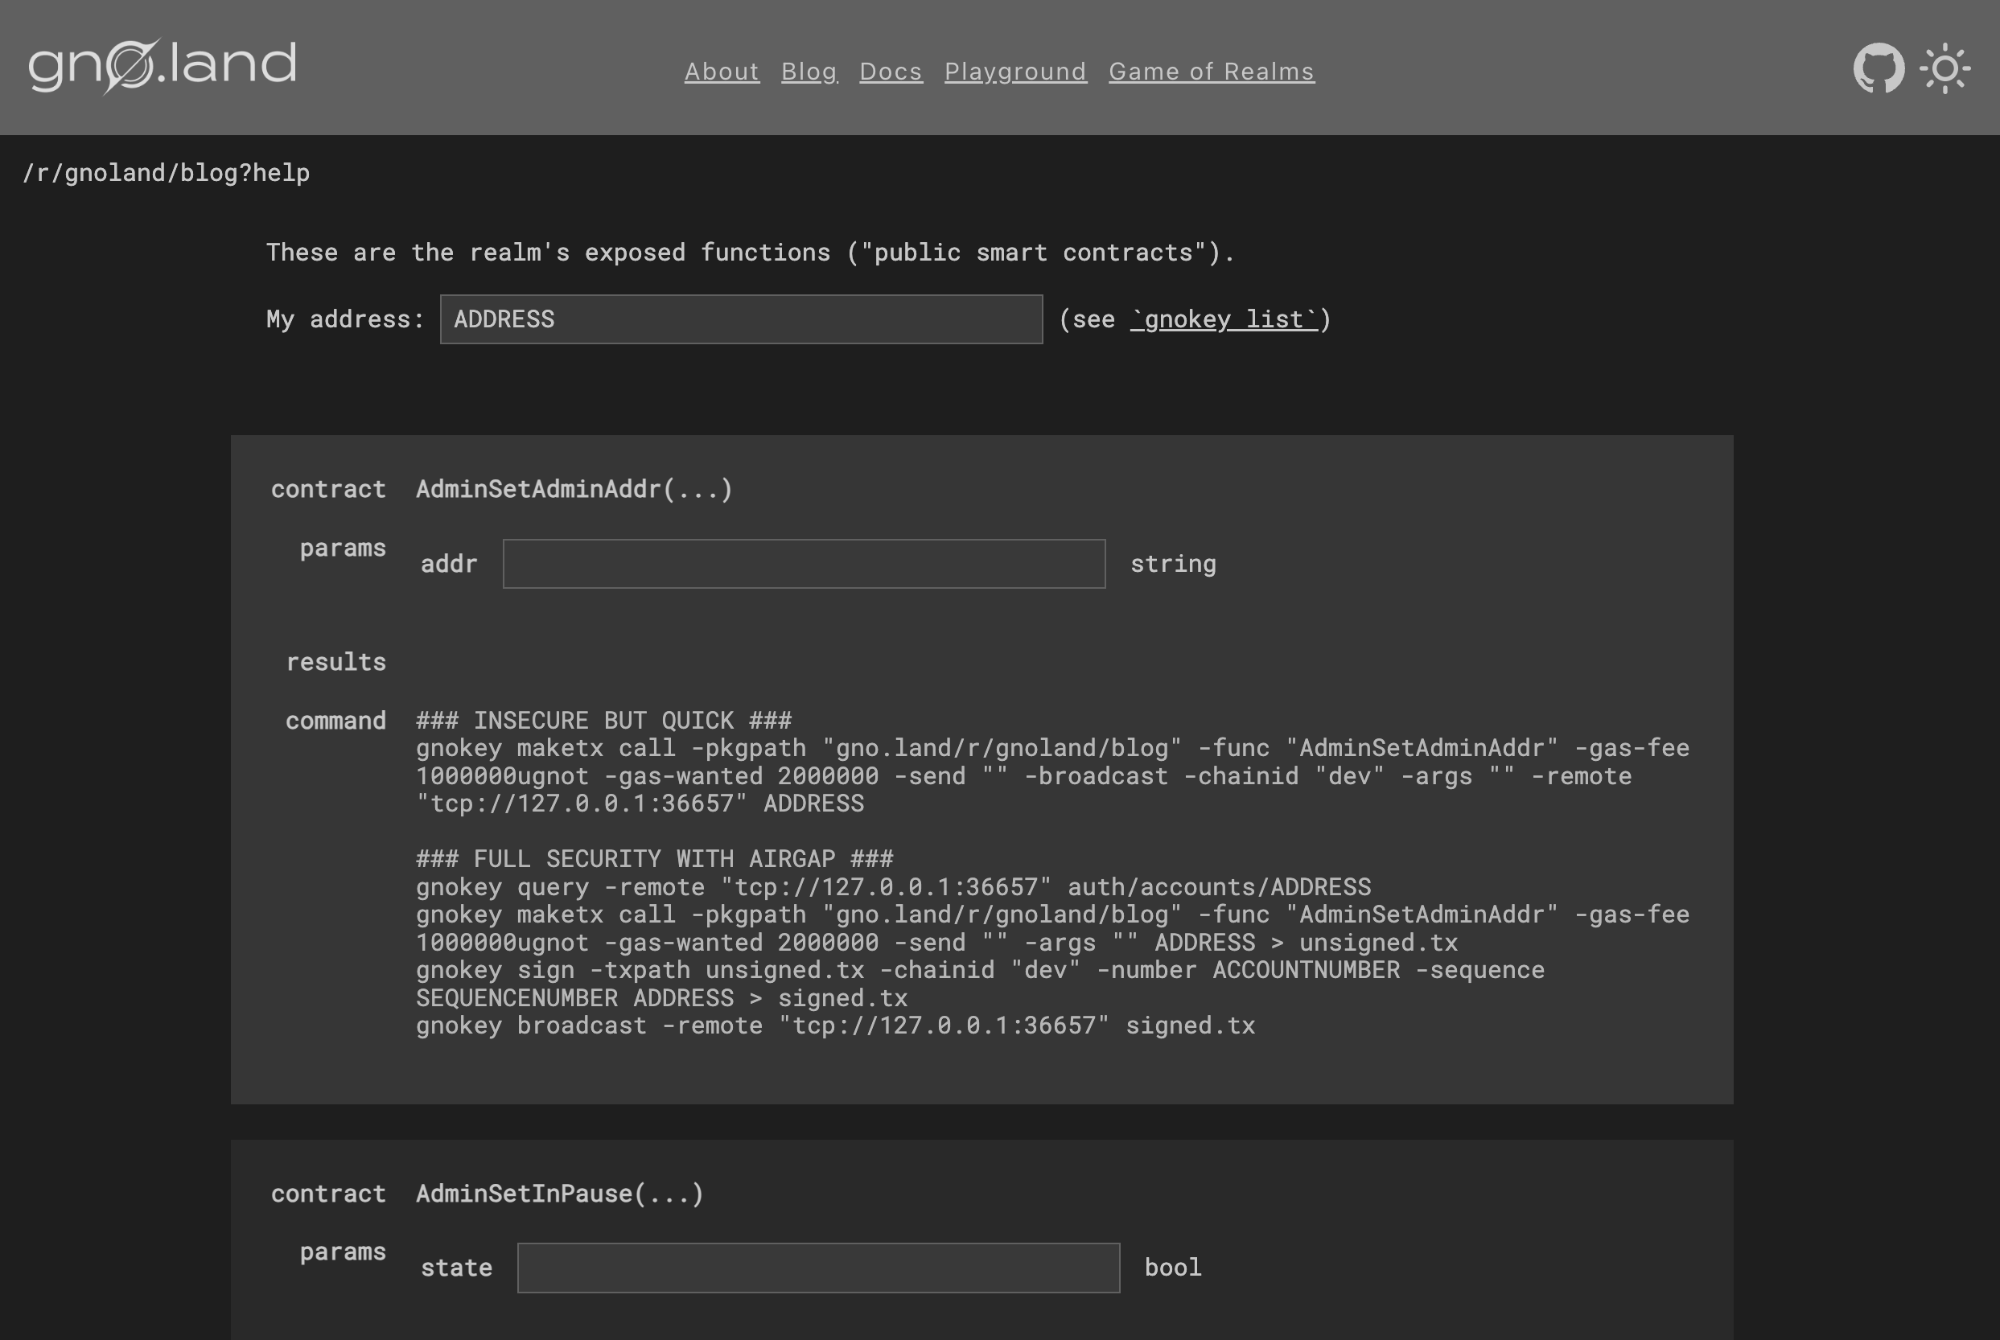Click the gnokey broadcast command line

pos(835,1026)
